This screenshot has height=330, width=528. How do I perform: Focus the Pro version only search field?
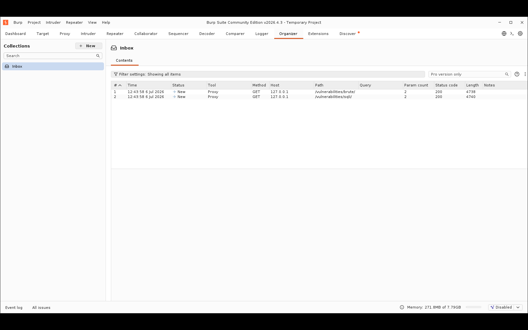[470, 74]
